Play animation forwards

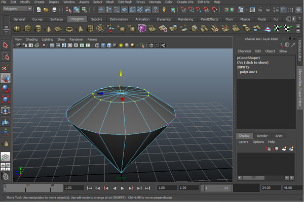tap(122, 188)
